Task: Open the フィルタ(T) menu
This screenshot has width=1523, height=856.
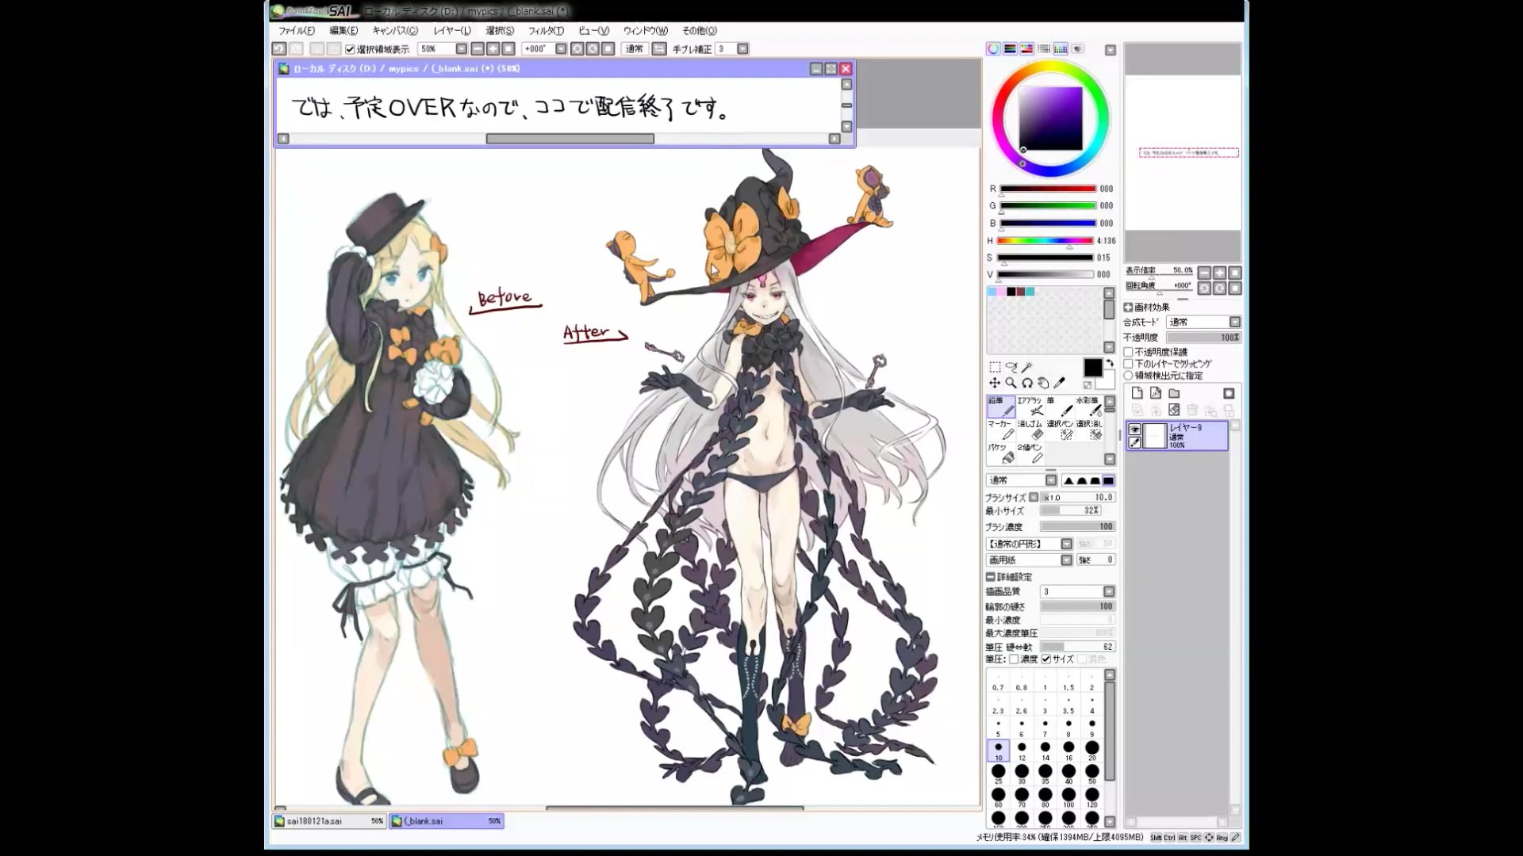Action: point(546,31)
